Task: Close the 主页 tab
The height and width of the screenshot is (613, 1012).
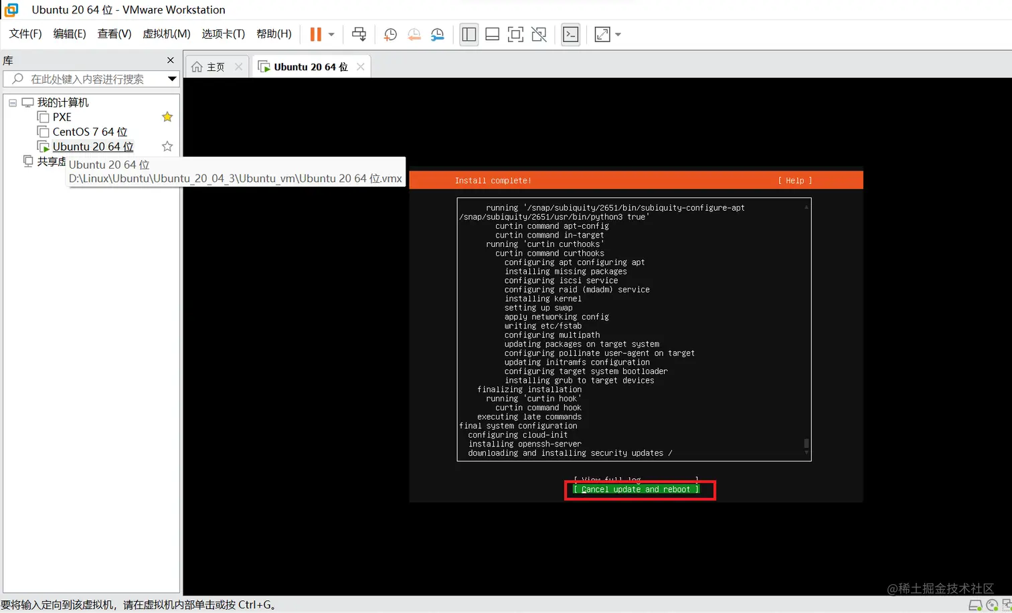Action: click(x=239, y=67)
